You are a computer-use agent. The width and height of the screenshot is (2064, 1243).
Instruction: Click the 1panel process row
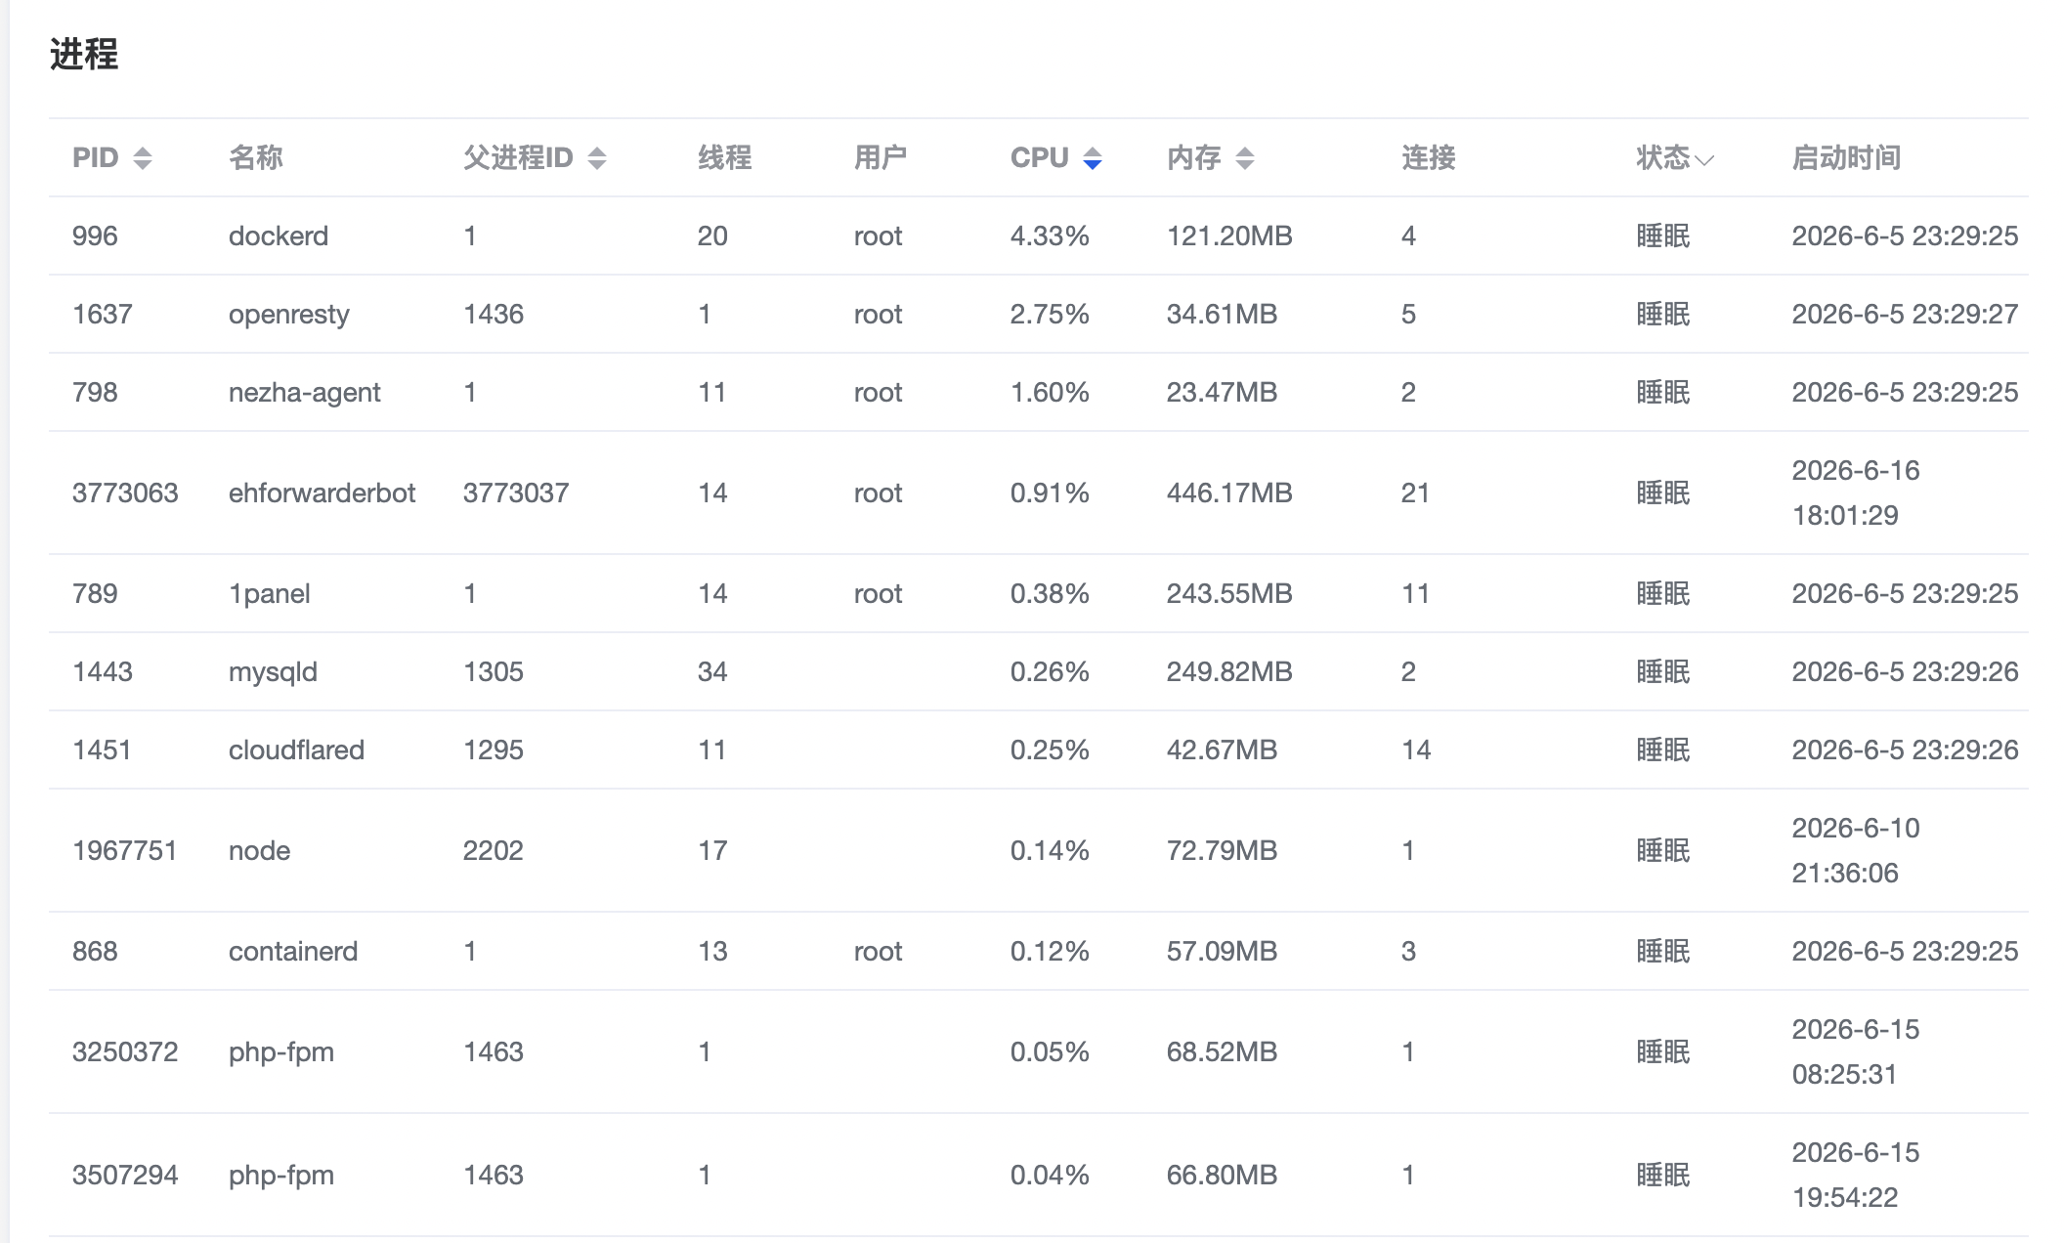pyautogui.click(x=1039, y=593)
